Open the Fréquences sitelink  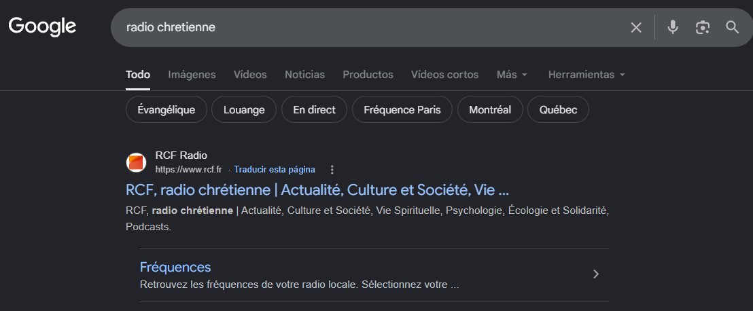(x=175, y=267)
